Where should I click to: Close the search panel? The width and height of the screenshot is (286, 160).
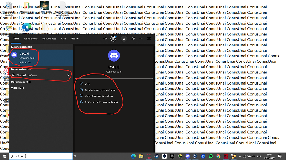(x=149, y=39)
